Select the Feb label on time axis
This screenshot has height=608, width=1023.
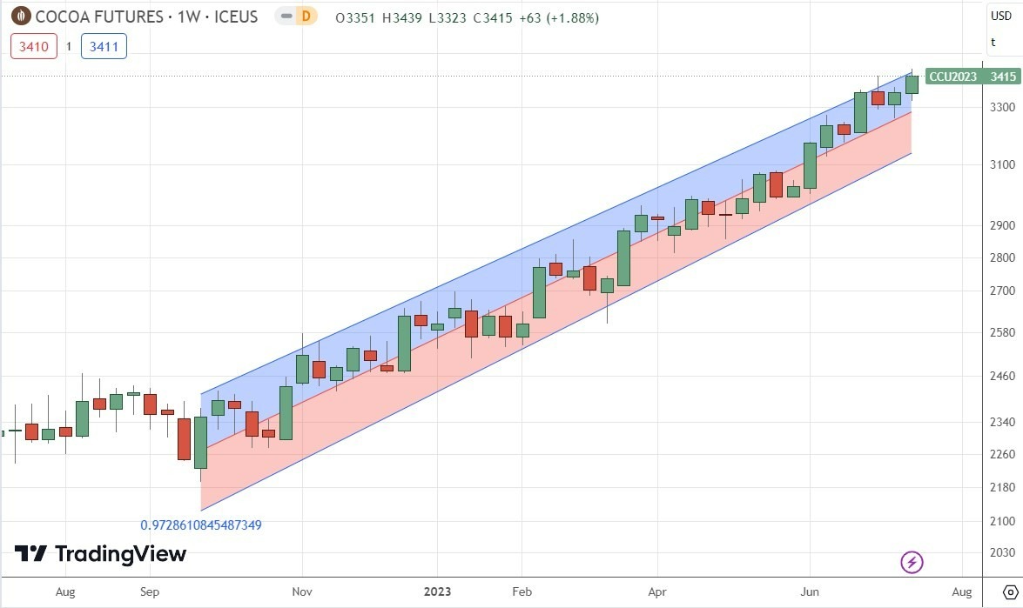point(522,591)
